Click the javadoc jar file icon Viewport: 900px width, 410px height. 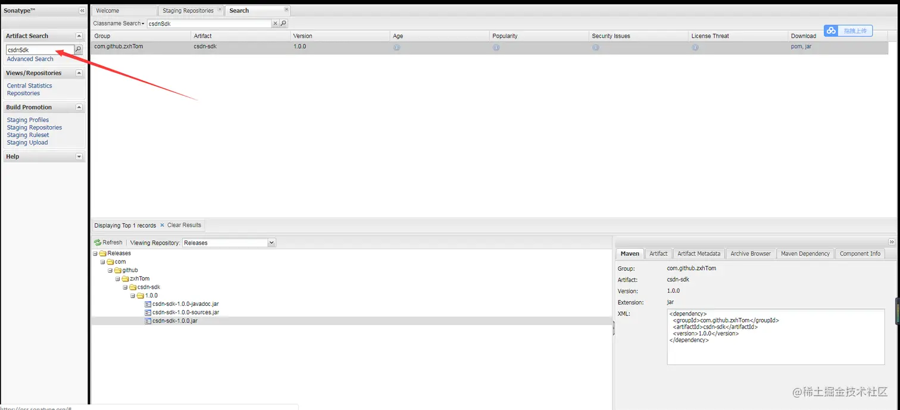(x=148, y=304)
